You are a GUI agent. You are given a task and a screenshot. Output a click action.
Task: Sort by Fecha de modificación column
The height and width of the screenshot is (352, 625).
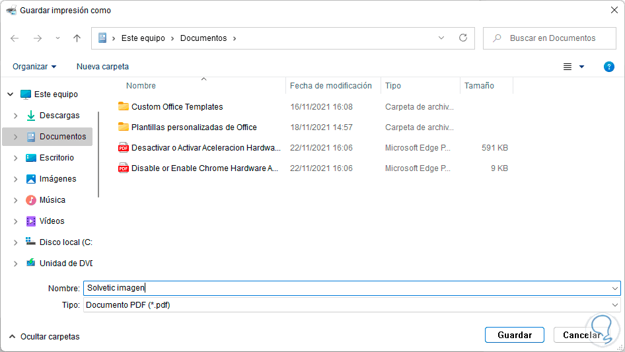pos(330,86)
